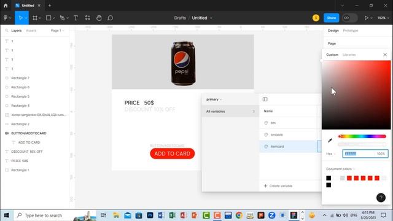
Task: Pick color with the eyedropper
Action: click(330, 141)
